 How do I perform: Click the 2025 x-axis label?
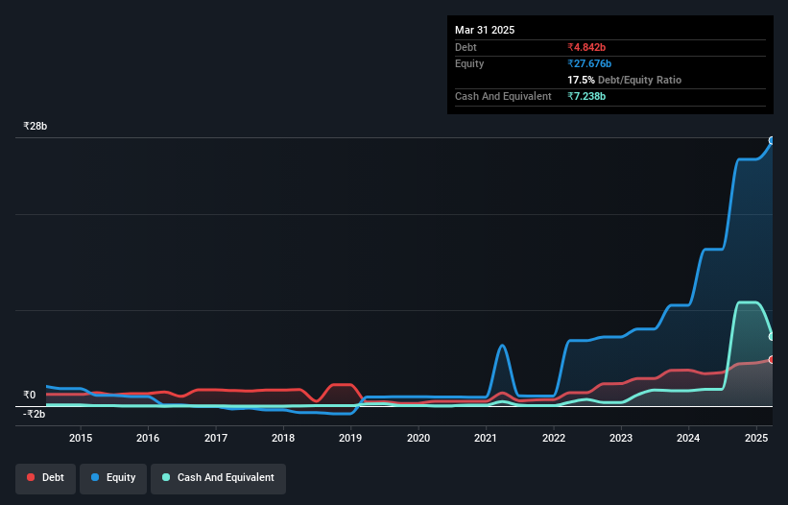(756, 438)
